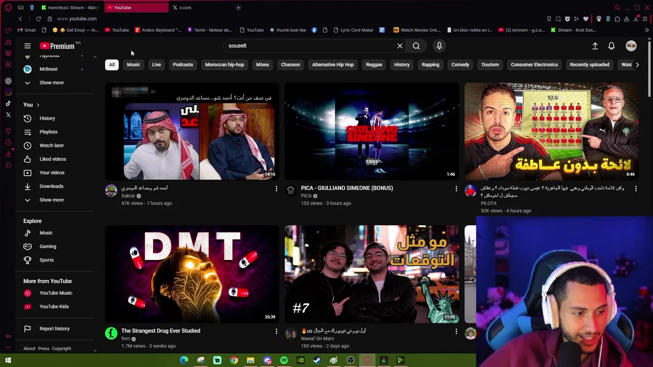The height and width of the screenshot is (367, 653).
Task: Open YouTube Music link
Action: coord(56,293)
